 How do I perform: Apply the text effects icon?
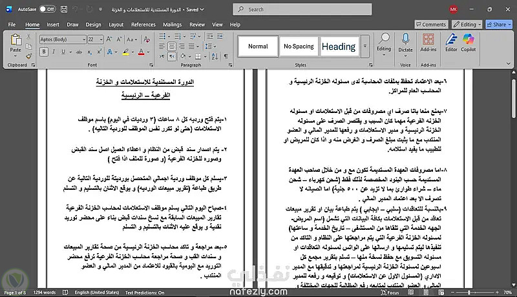pos(109,52)
